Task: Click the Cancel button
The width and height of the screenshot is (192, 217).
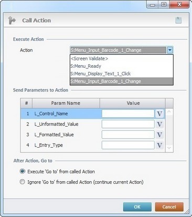Action: click(x=169, y=207)
